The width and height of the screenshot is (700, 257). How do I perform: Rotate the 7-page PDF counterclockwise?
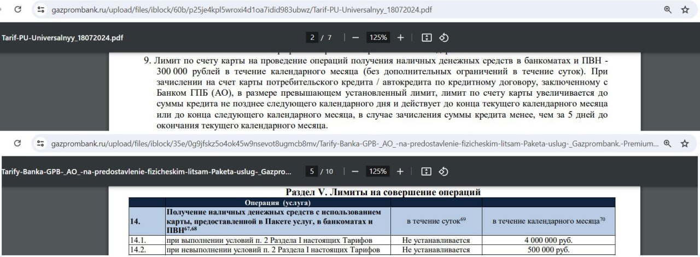(444, 38)
